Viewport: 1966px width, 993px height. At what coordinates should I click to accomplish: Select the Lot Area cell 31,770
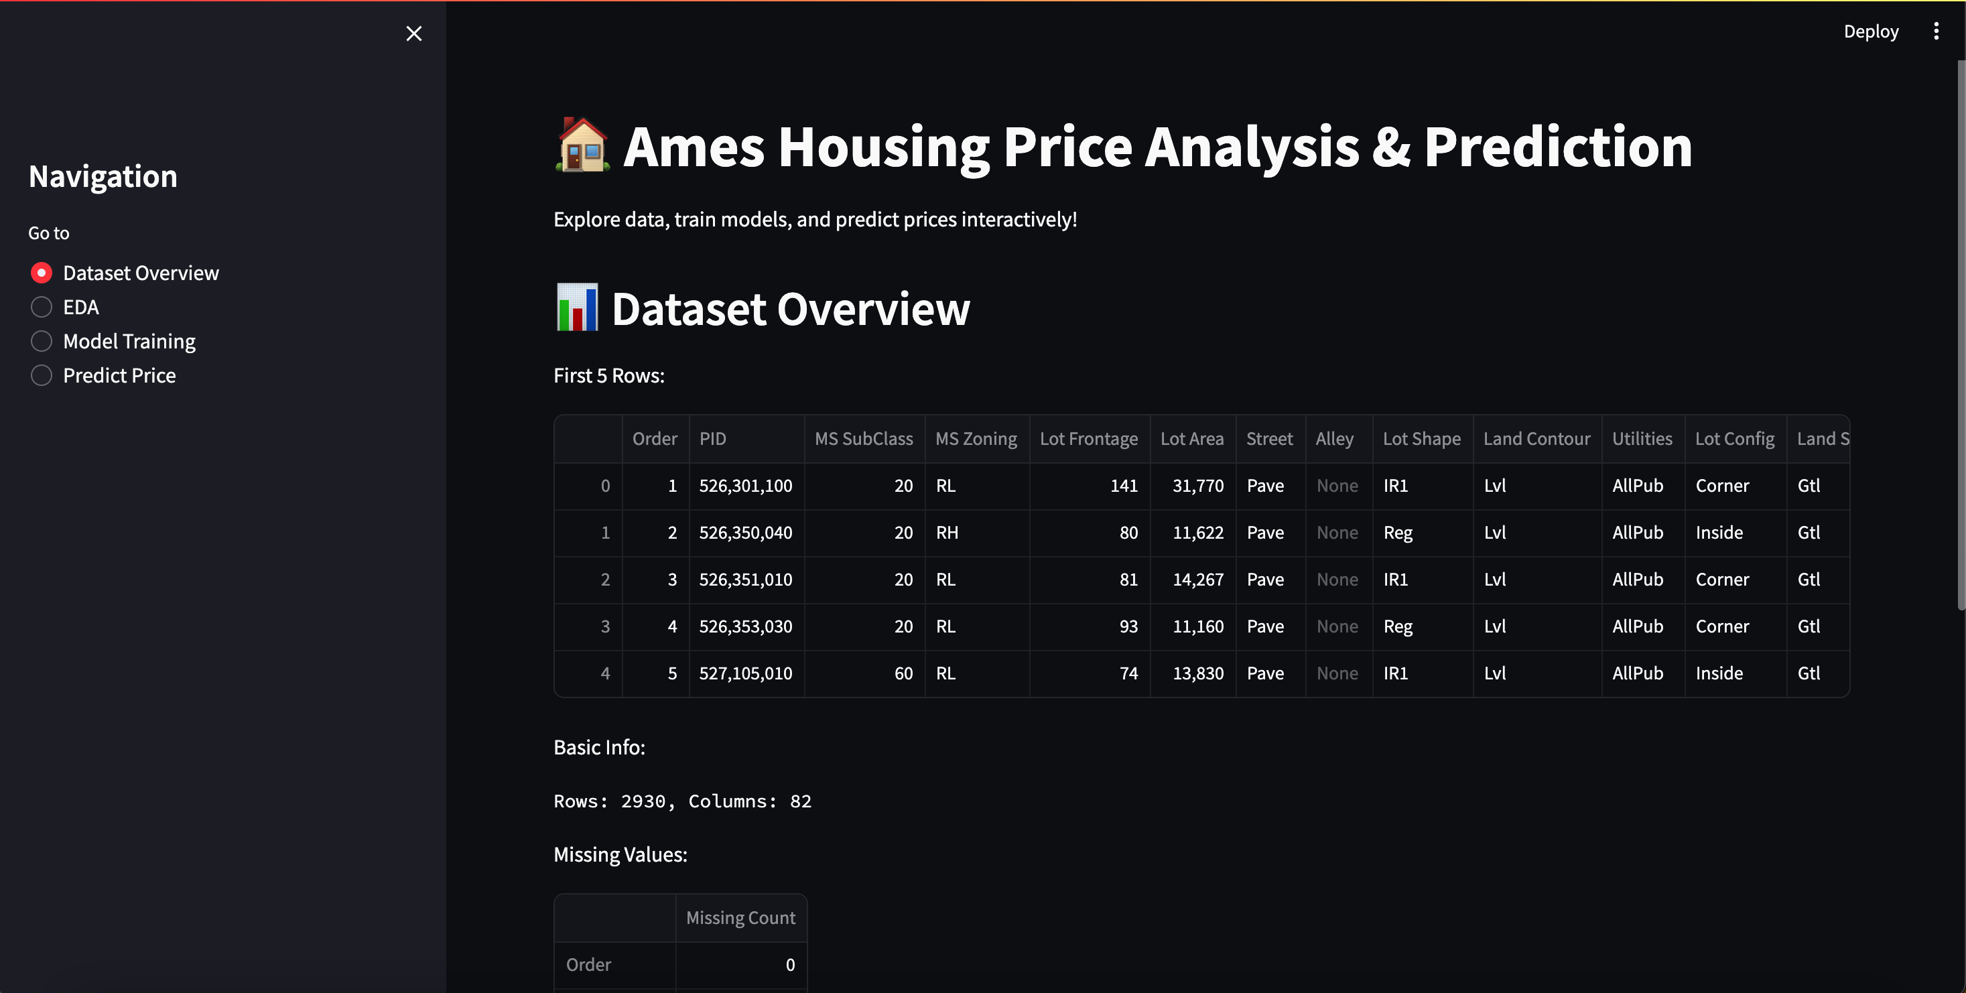point(1197,485)
